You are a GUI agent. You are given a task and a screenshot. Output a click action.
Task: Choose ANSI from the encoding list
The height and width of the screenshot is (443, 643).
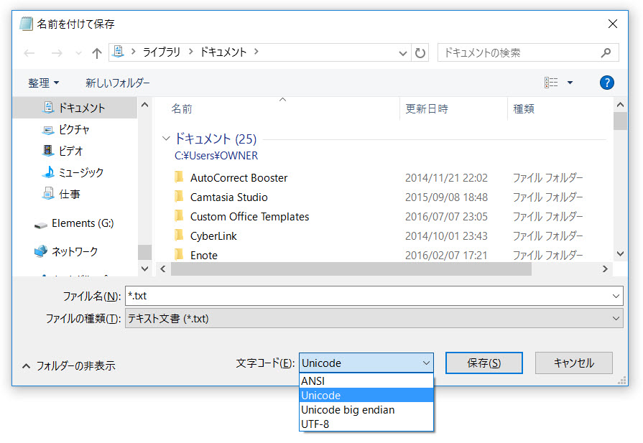pos(313,381)
